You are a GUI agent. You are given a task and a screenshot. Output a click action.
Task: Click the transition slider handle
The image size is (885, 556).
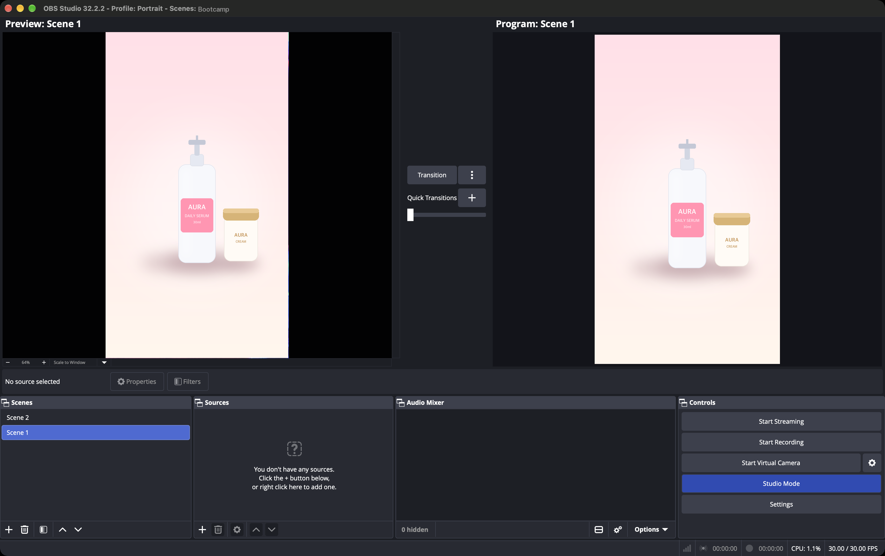(x=410, y=215)
